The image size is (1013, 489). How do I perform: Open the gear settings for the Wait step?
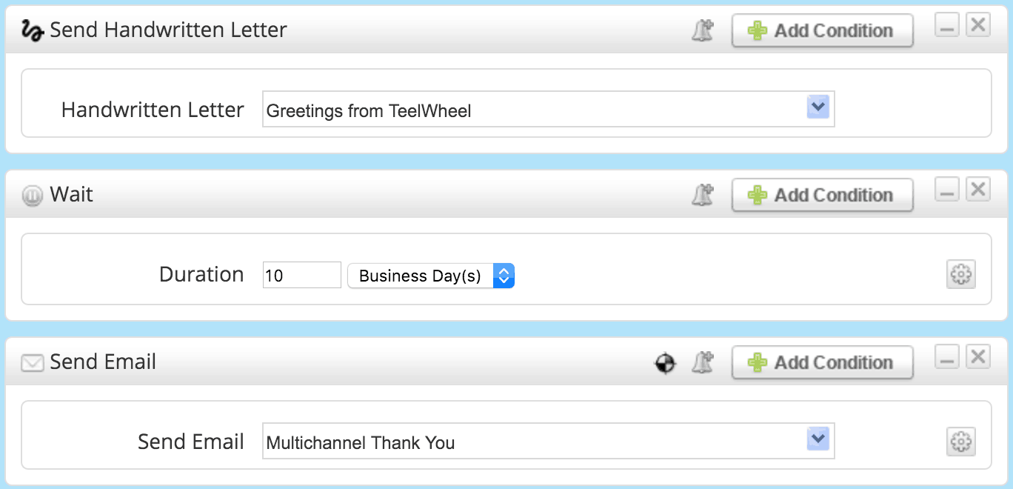click(x=961, y=274)
